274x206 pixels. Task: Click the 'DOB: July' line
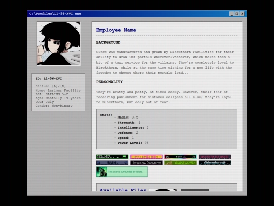click(x=45, y=102)
